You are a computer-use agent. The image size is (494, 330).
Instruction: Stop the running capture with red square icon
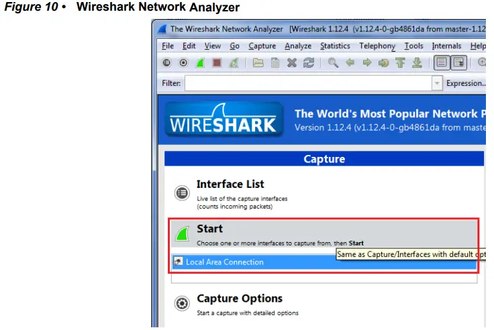pos(217,62)
